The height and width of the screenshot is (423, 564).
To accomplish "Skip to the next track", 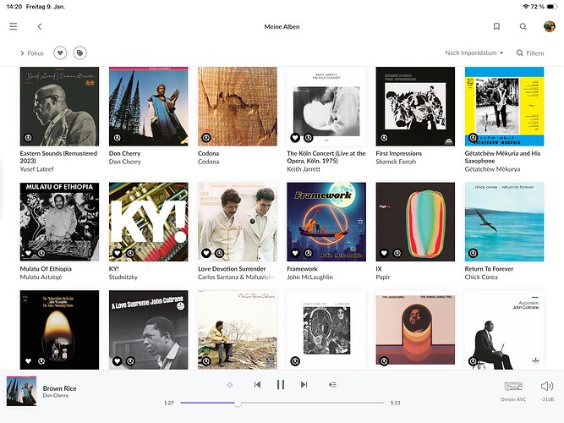I will pyautogui.click(x=304, y=385).
